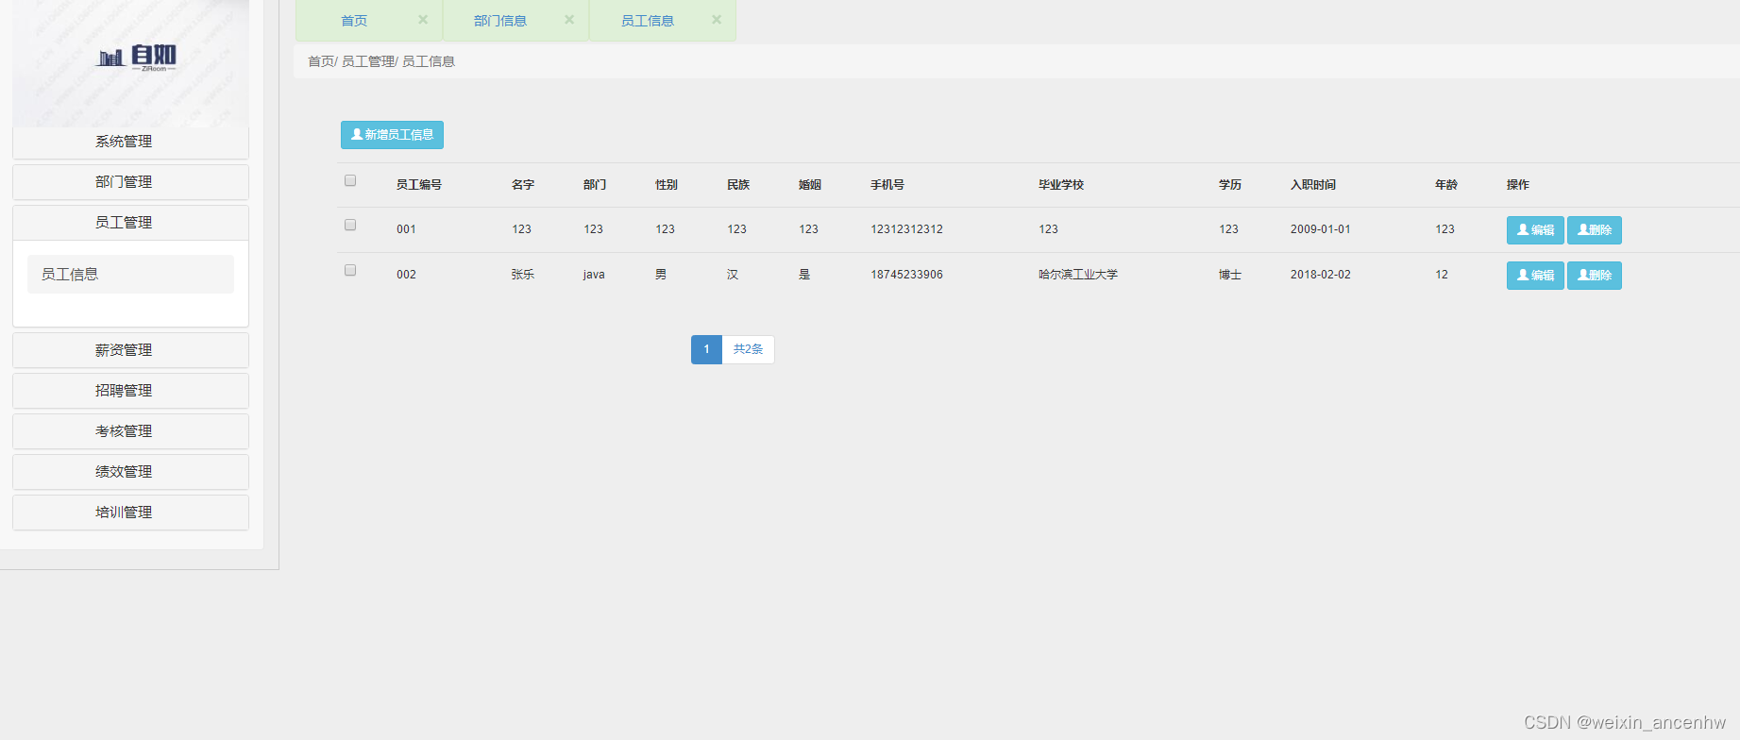Click the 入职时间 column header
This screenshot has width=1740, height=740.
1313,185
